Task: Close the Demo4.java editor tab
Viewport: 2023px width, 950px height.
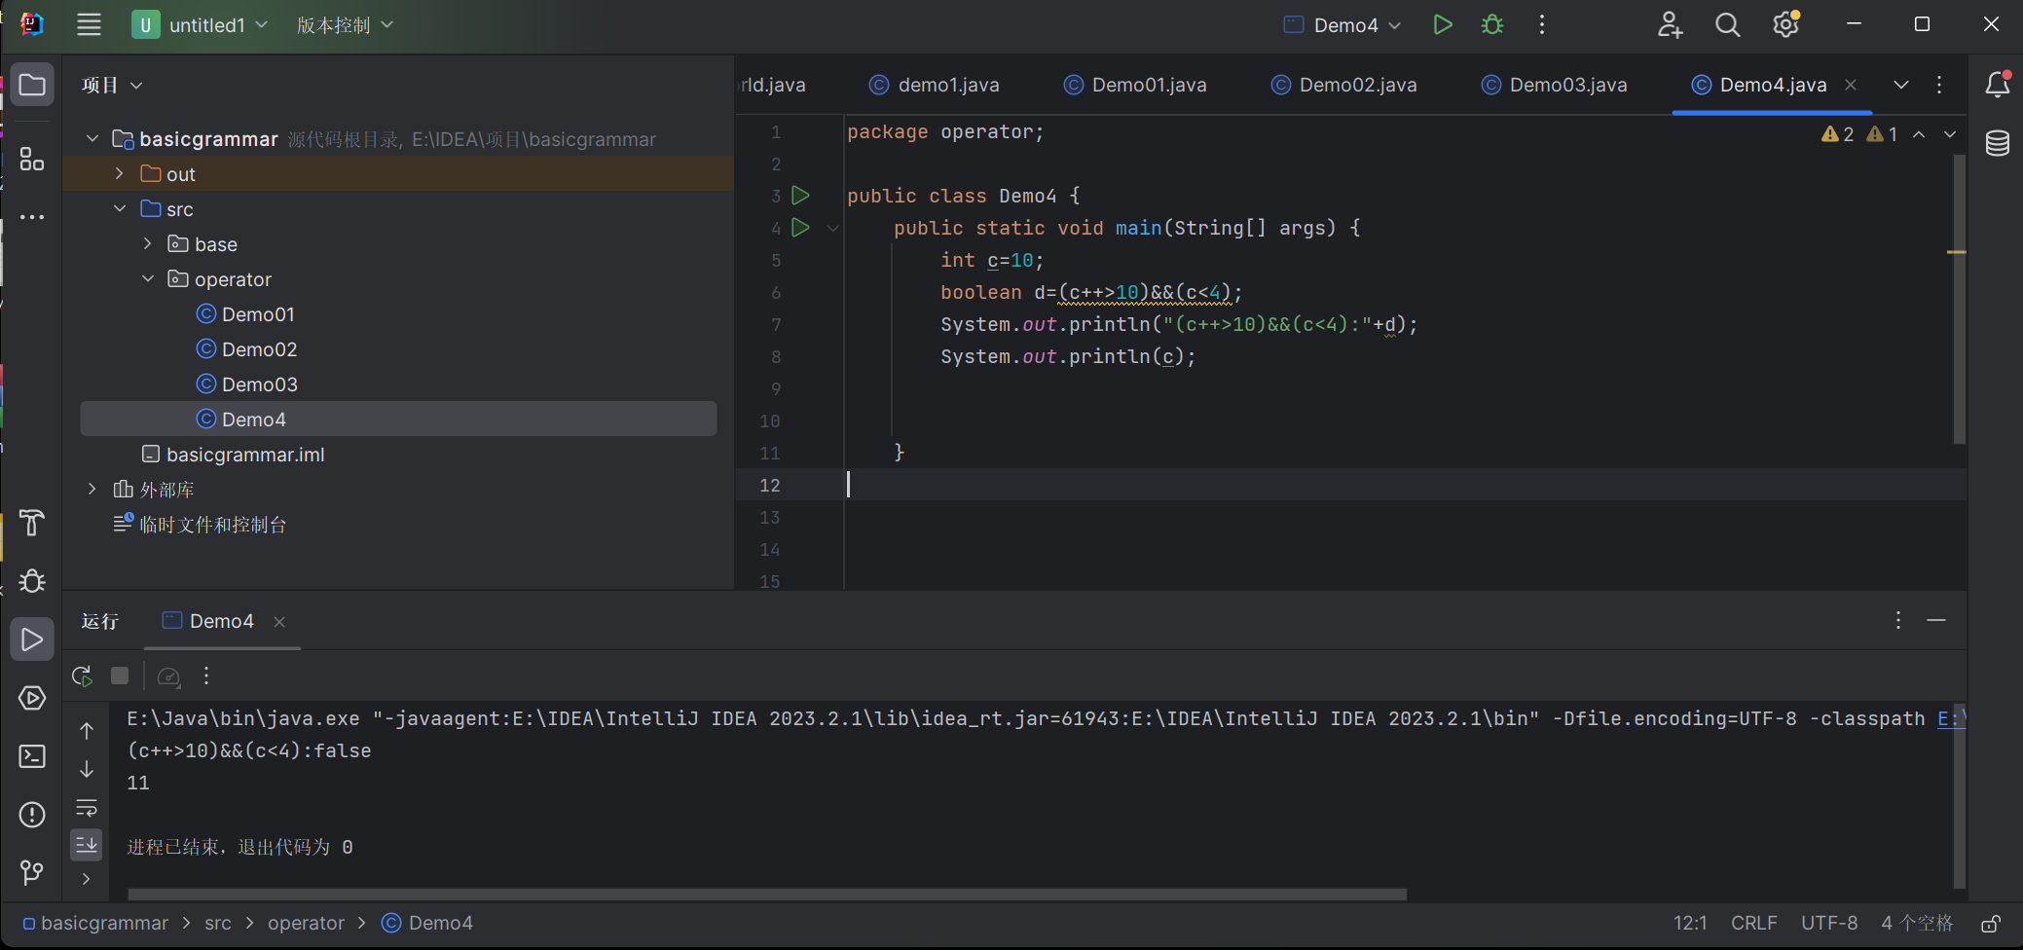Action: [x=1851, y=85]
